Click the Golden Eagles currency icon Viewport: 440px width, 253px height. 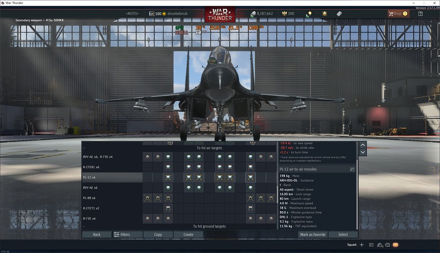[x=284, y=14]
